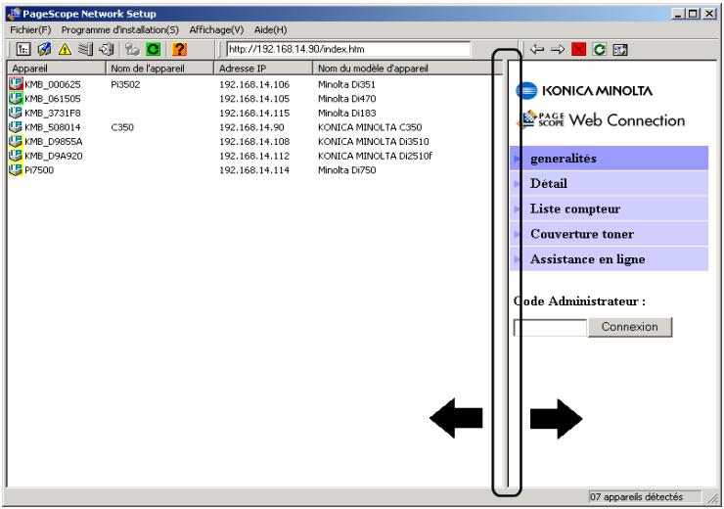
Task: Select the KMB_000625 device name
Action: [x=53, y=84]
